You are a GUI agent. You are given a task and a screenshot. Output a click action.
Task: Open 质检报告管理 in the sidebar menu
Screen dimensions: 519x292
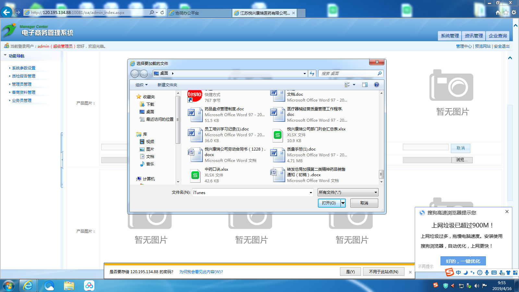point(24,76)
